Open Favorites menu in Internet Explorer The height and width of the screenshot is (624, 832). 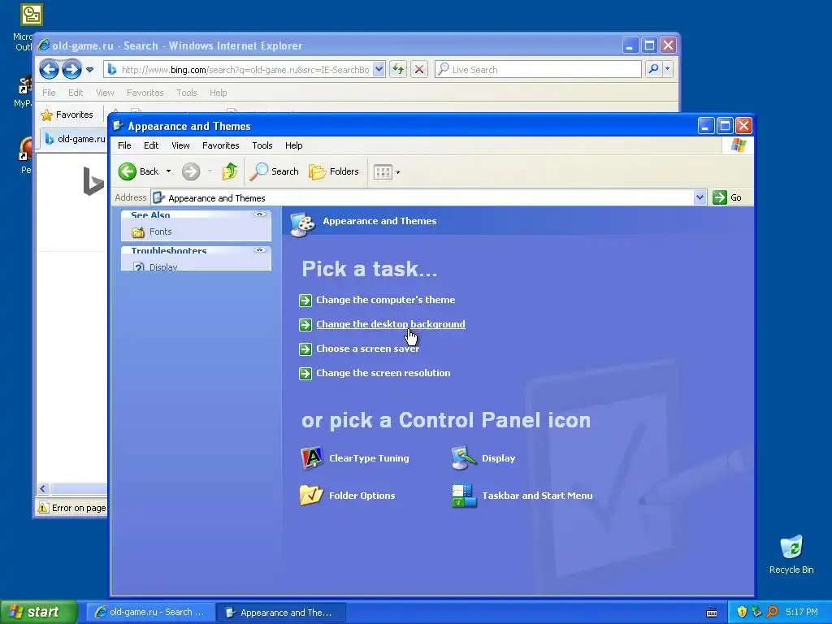(145, 93)
